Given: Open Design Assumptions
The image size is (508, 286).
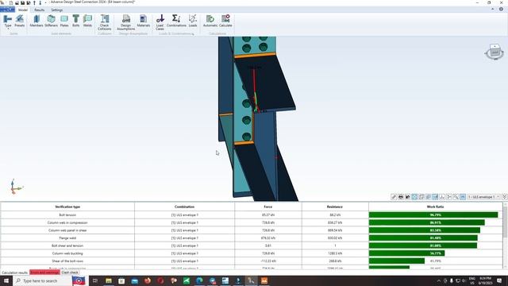Looking at the screenshot, I should [126, 22].
